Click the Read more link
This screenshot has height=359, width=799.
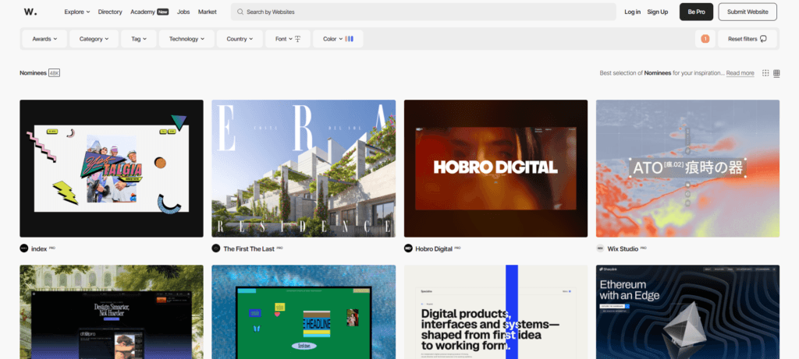[x=740, y=73]
